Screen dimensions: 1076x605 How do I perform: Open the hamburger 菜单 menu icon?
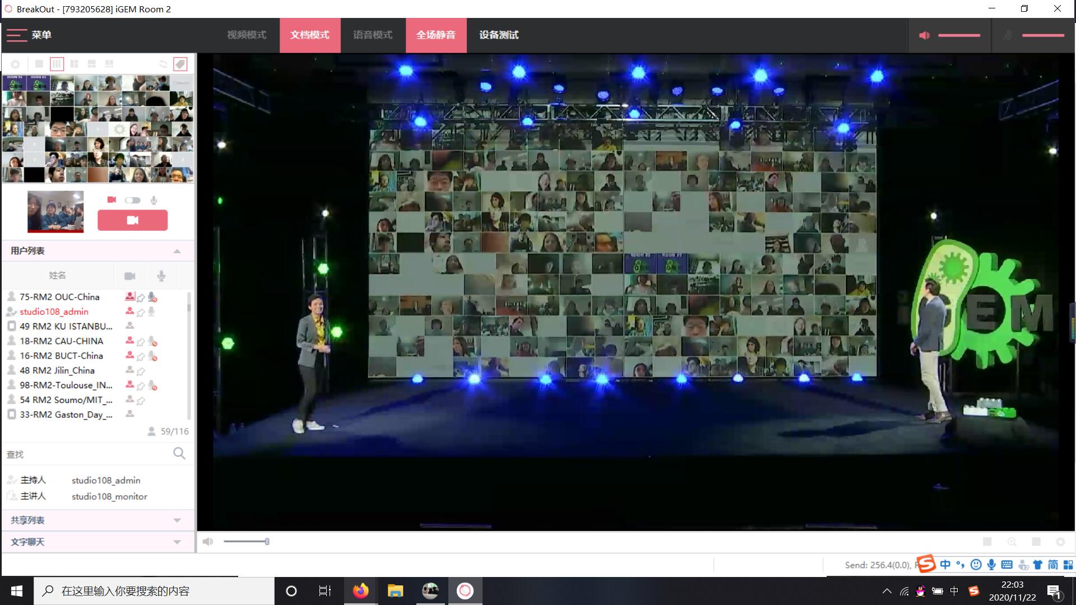pyautogui.click(x=17, y=35)
